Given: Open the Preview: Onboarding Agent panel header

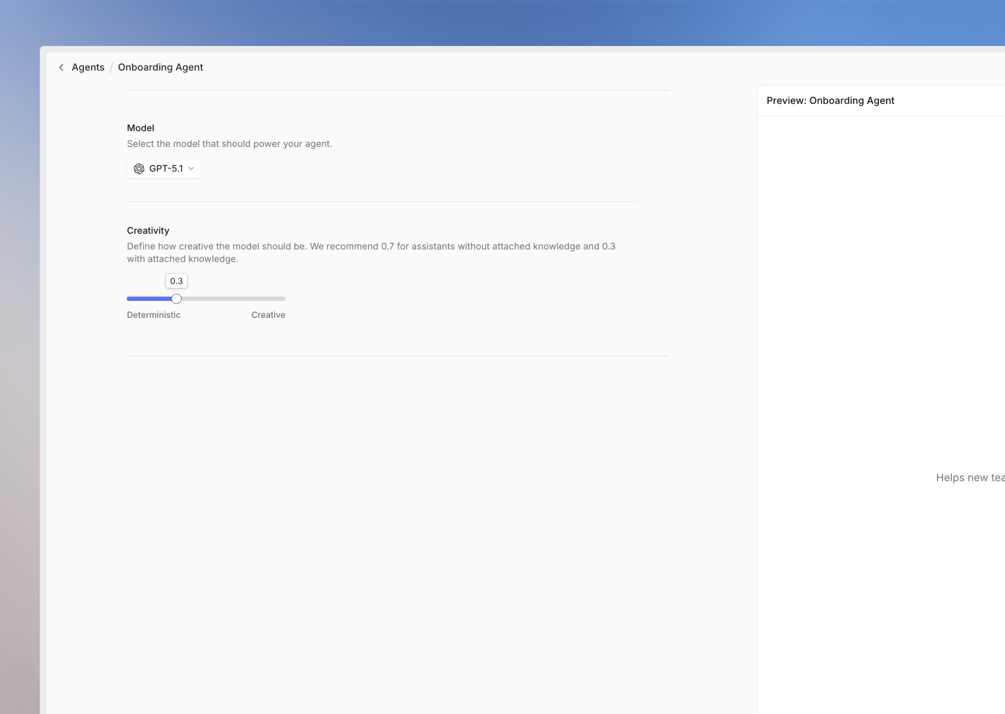Looking at the screenshot, I should (830, 100).
